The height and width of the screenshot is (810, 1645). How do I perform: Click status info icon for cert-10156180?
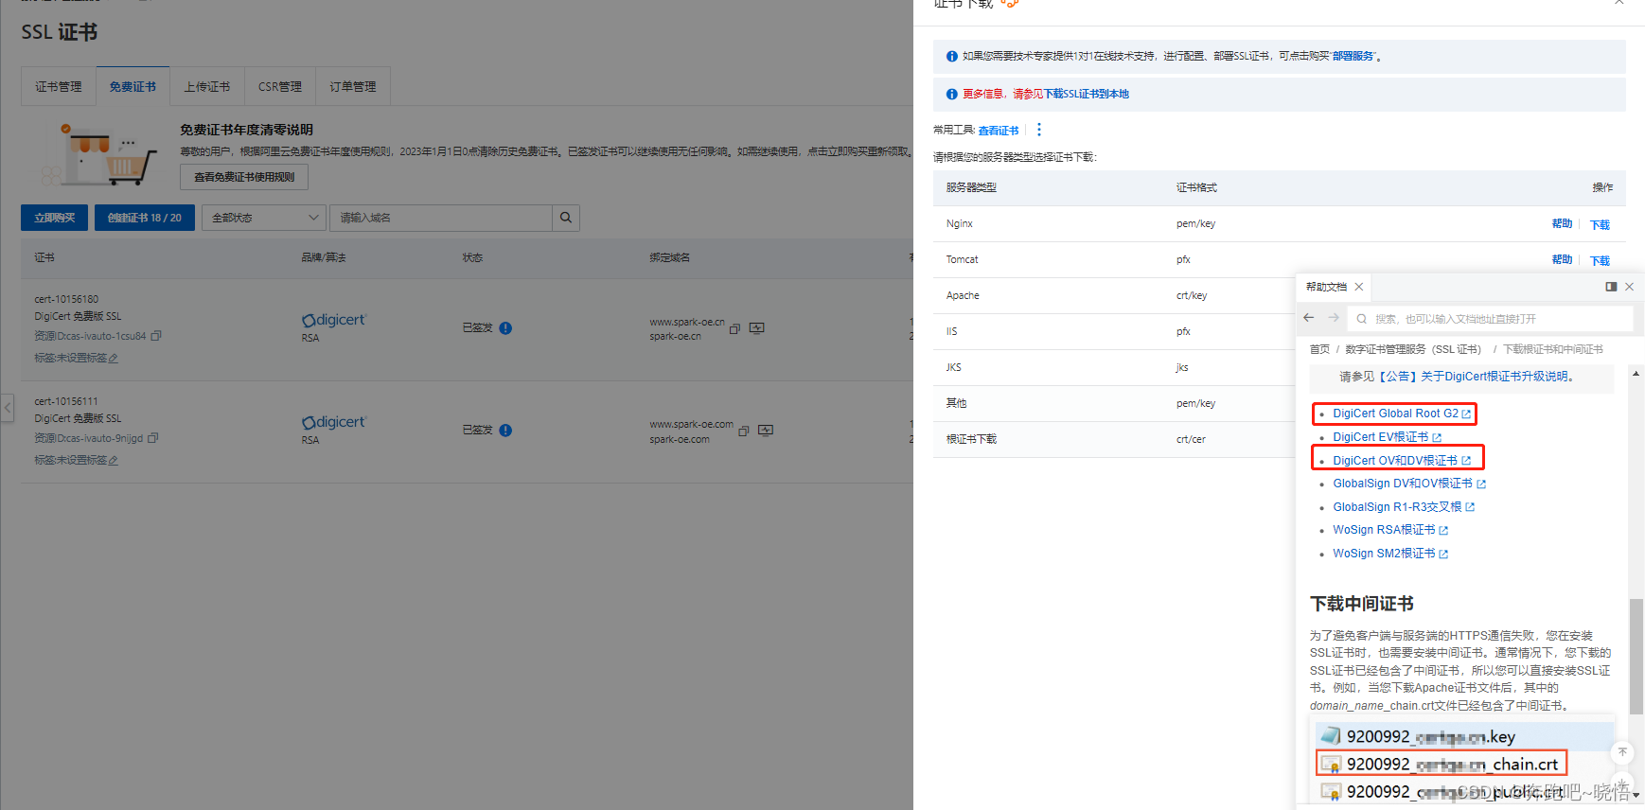(x=505, y=328)
